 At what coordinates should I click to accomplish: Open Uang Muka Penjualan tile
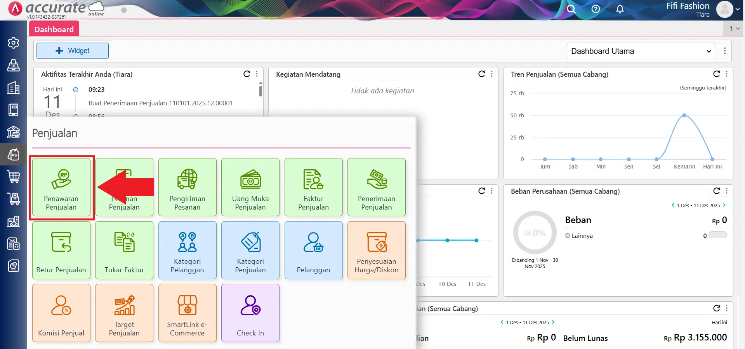coord(250,187)
